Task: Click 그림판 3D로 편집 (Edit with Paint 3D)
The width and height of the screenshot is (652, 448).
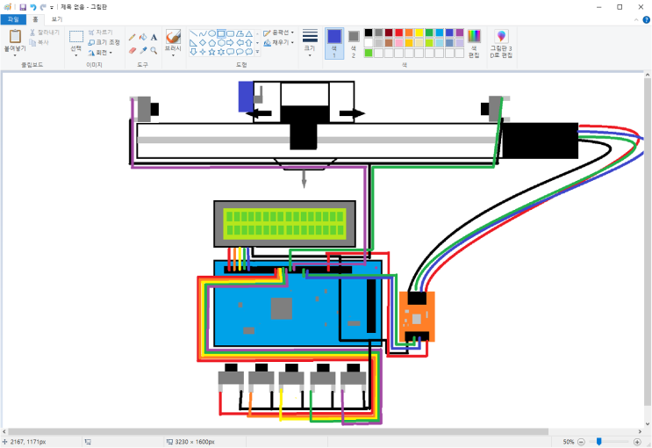Action: (501, 43)
